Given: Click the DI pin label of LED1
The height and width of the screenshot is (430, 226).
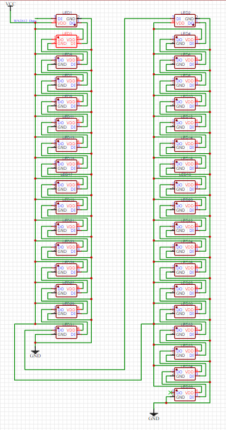Looking at the screenshot, I should (60, 18).
